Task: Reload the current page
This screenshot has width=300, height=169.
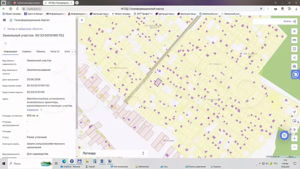Action: (x=17, y=9)
